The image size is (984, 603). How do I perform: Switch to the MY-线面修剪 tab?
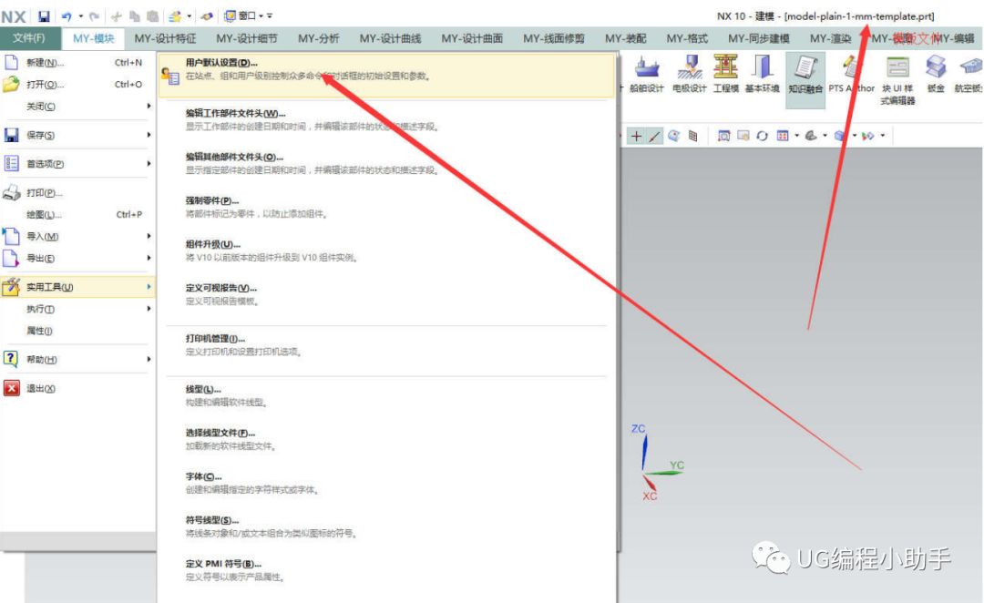554,38
